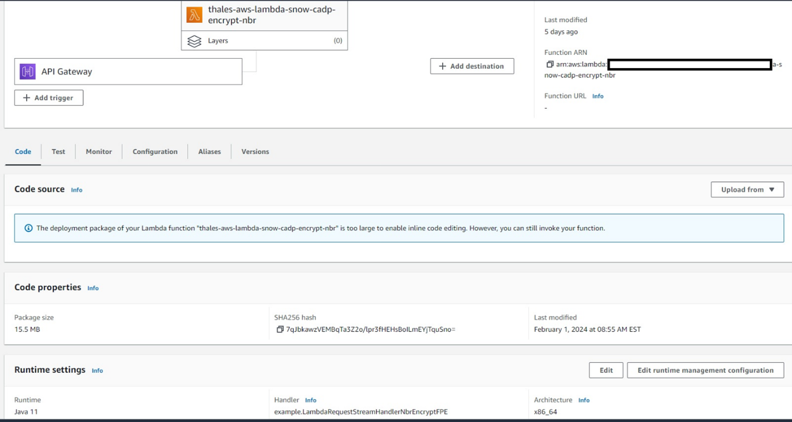Click the Add destination button
This screenshot has width=792, height=422.
pyautogui.click(x=472, y=66)
